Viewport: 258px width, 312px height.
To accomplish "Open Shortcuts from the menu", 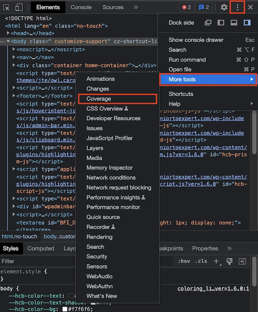I will pyautogui.click(x=208, y=94).
